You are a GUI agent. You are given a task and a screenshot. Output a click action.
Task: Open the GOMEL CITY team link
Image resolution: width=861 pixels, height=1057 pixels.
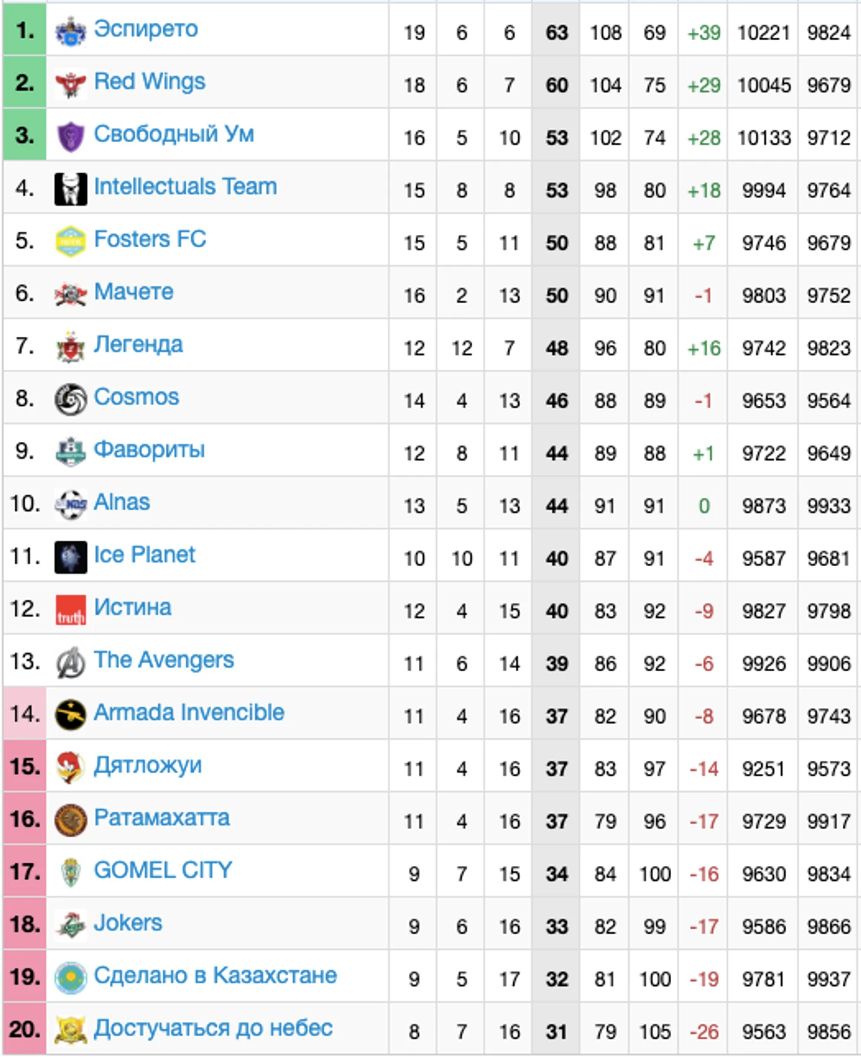(163, 870)
